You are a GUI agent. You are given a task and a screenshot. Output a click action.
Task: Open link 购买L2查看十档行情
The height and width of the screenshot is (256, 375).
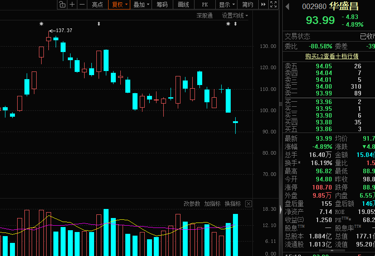tap(332, 56)
